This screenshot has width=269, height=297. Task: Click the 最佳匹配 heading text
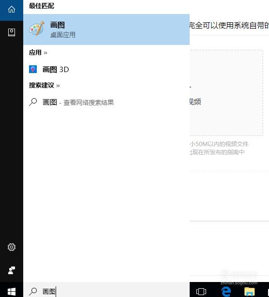(x=42, y=6)
